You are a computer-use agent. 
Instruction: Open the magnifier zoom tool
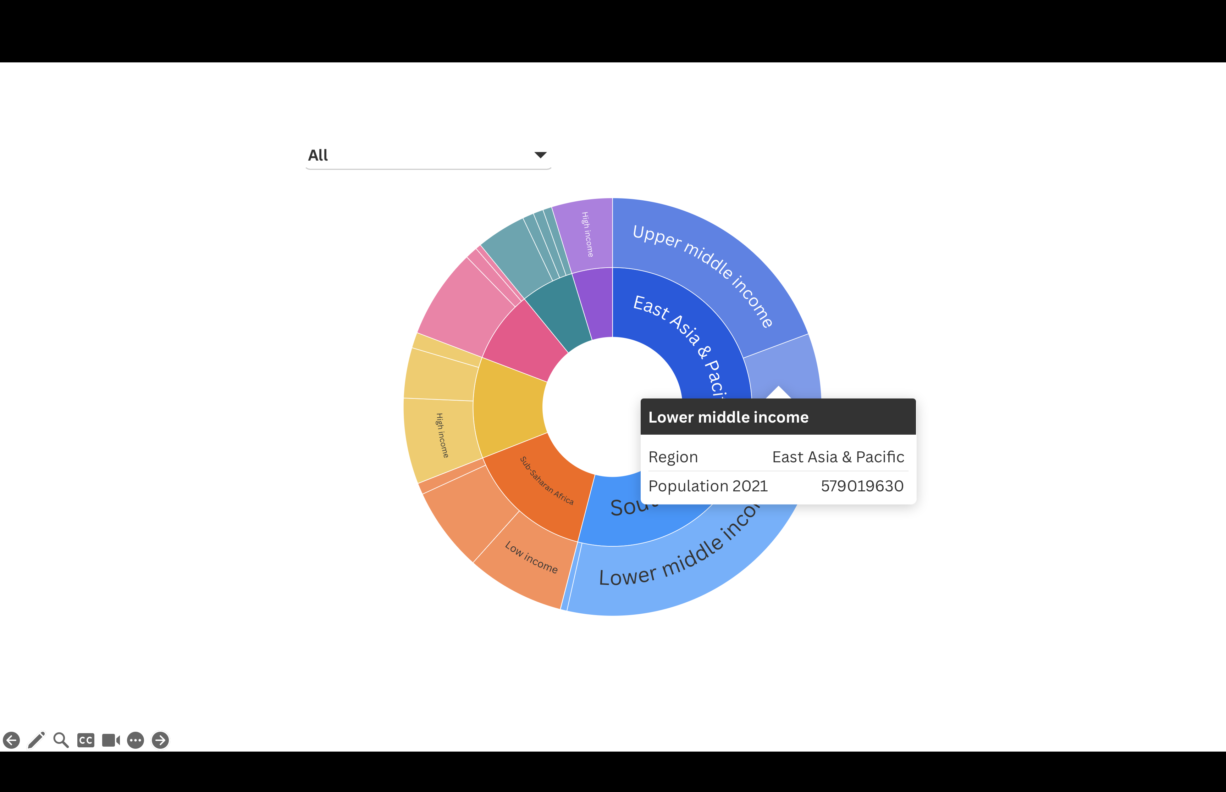[61, 740]
